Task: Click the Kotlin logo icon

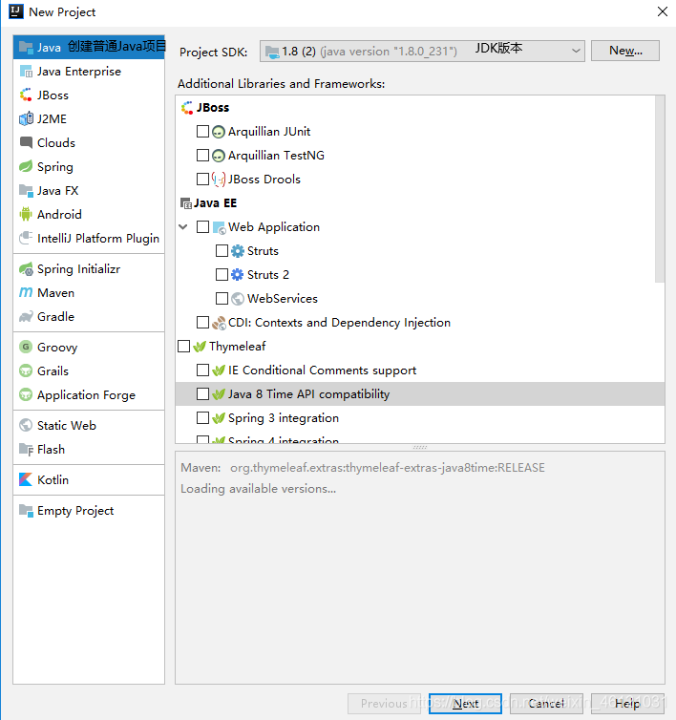Action: [x=26, y=480]
